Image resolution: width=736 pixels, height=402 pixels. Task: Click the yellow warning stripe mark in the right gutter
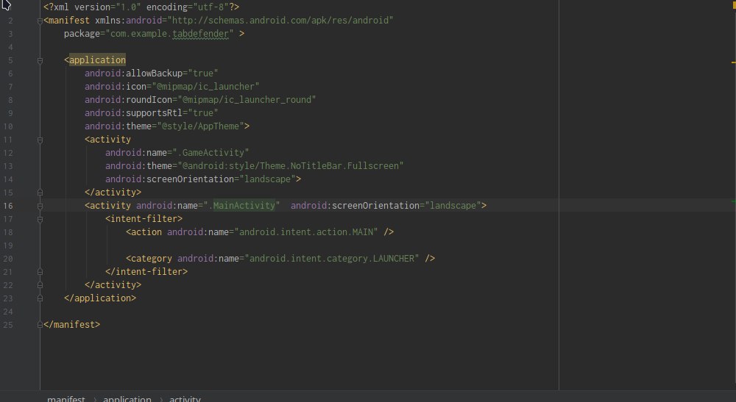[733, 62]
